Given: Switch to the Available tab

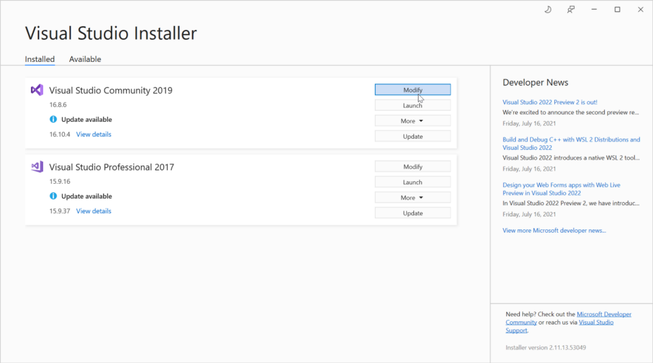Looking at the screenshot, I should [85, 59].
